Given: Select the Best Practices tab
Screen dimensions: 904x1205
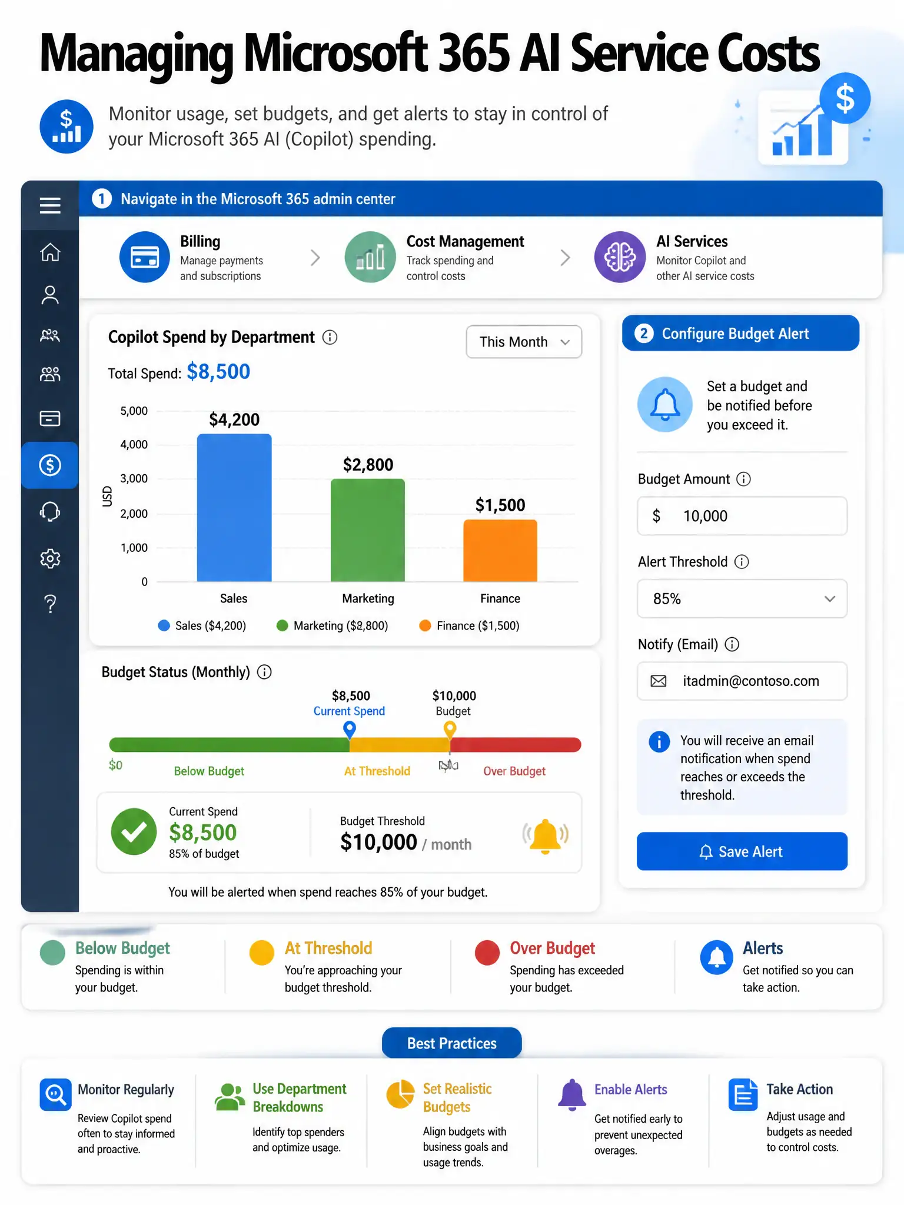Looking at the screenshot, I should 452,1043.
